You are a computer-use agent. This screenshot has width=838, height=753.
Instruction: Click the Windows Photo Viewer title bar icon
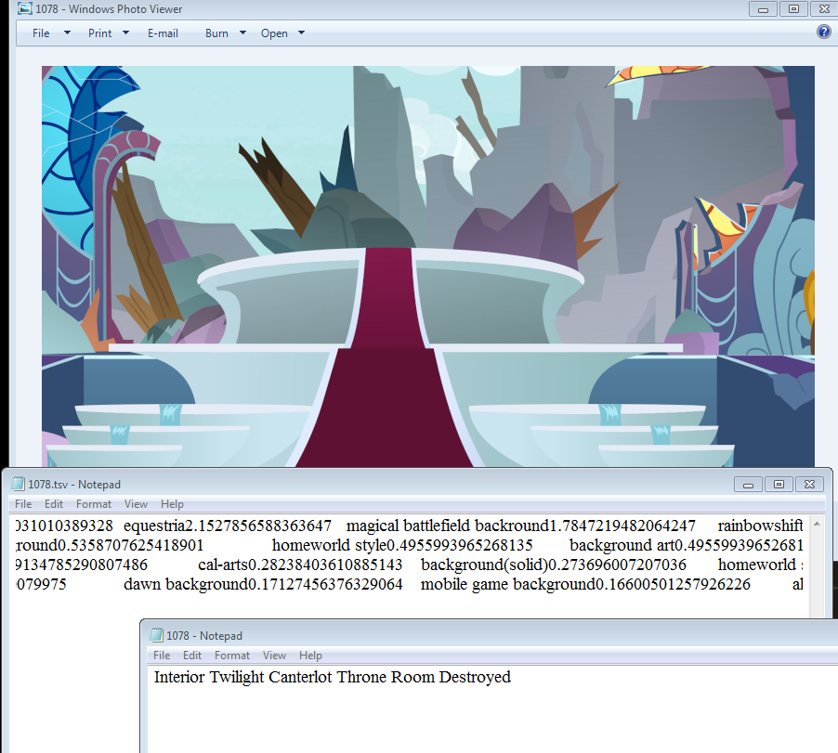click(24, 8)
